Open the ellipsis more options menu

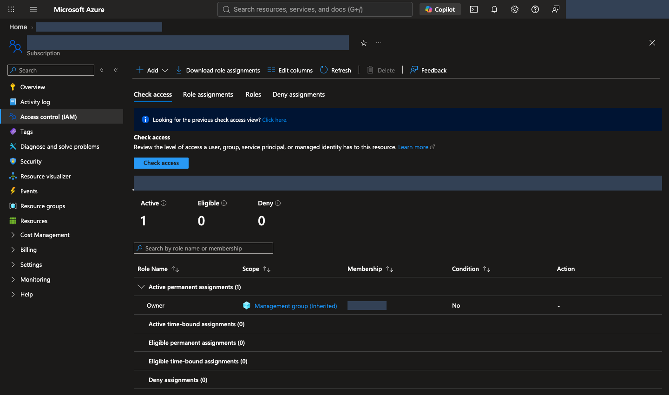point(379,43)
